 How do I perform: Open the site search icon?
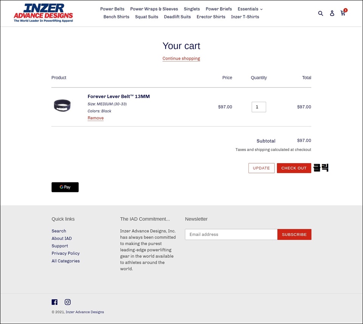(320, 13)
